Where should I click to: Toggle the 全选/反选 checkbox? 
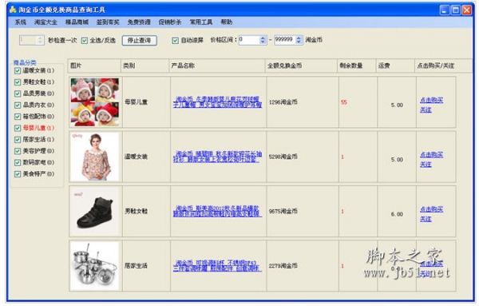pos(85,41)
